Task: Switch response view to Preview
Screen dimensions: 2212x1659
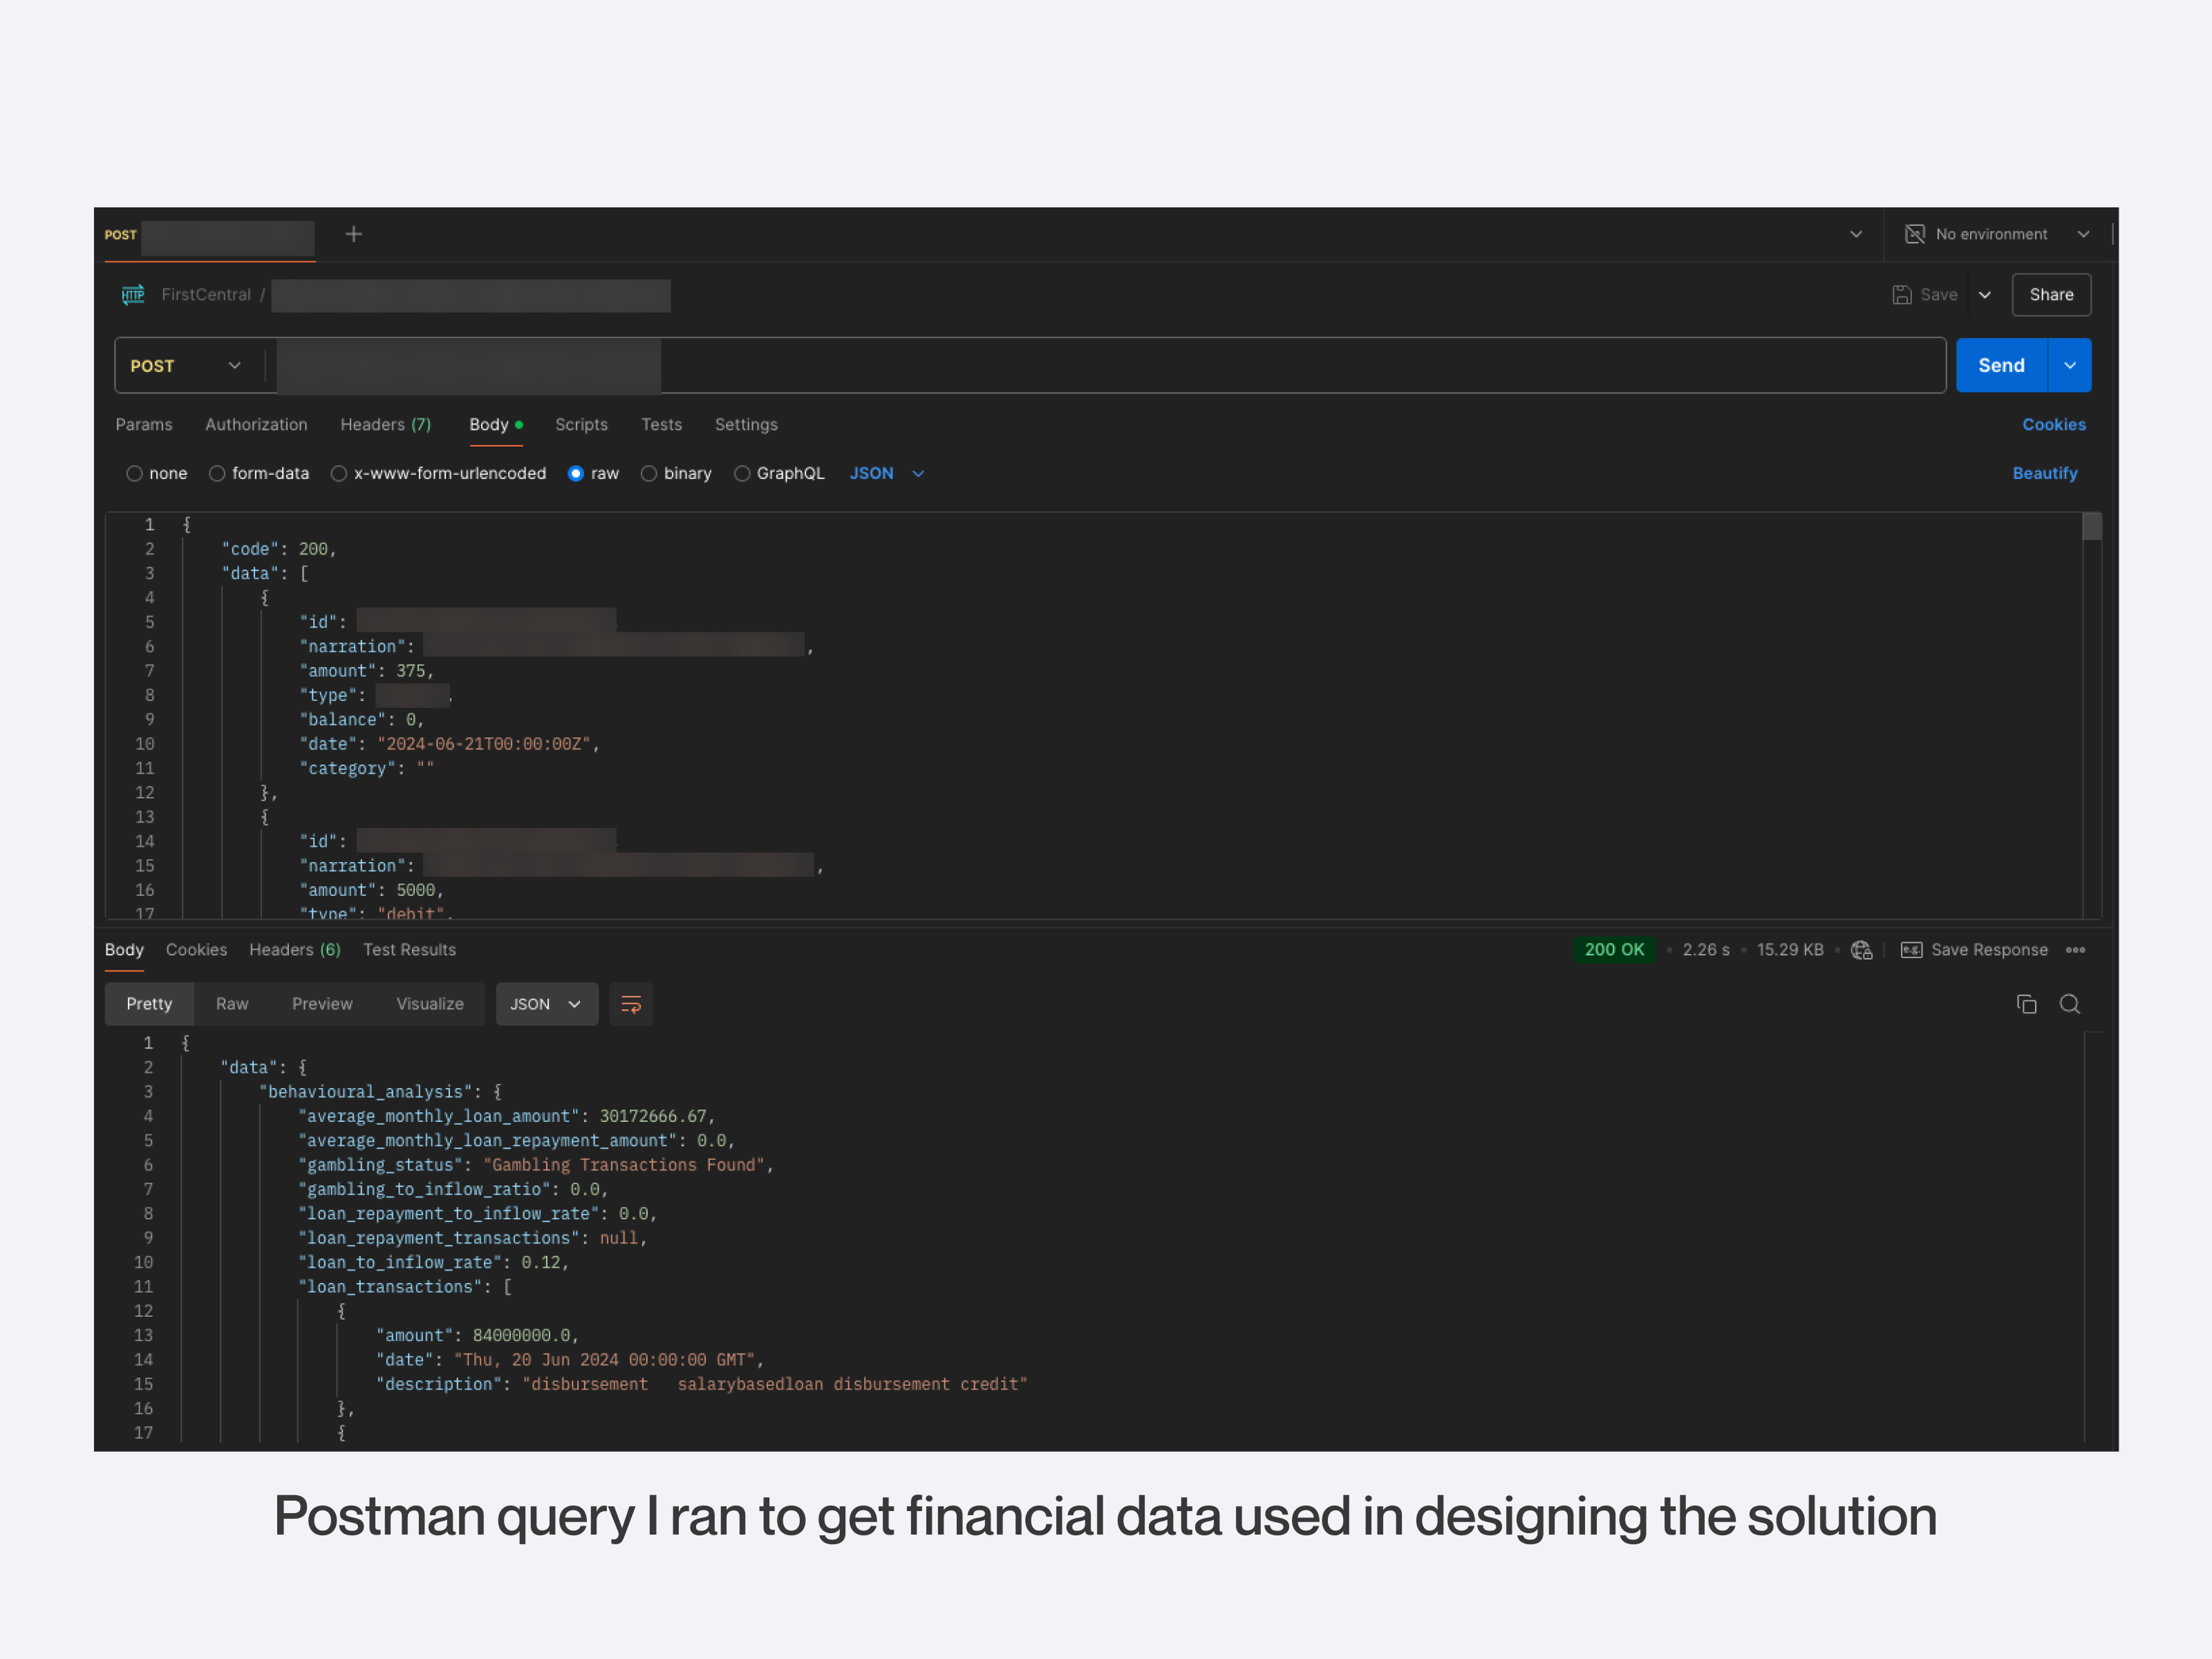Action: [x=322, y=1004]
